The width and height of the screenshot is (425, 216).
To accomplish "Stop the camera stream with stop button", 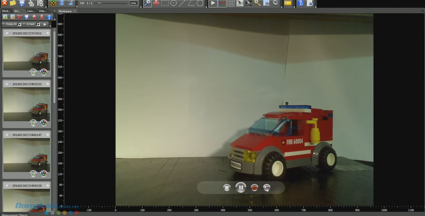I will click(x=227, y=188).
